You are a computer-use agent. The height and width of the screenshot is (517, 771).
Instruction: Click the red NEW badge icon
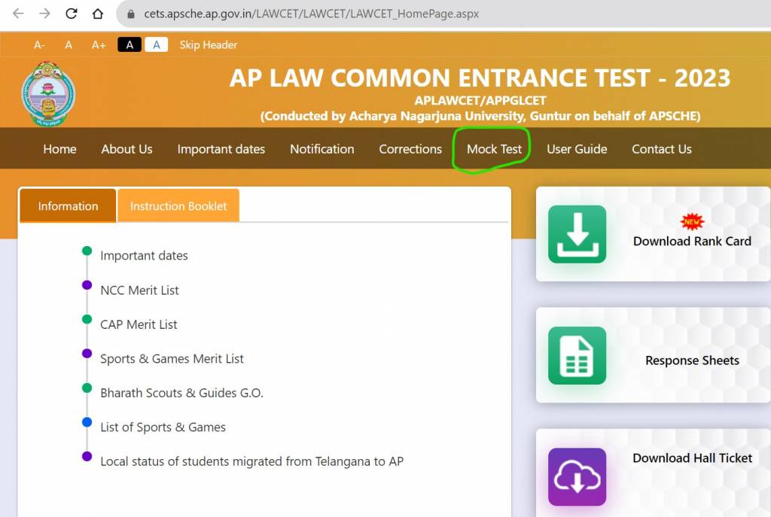pos(693,222)
